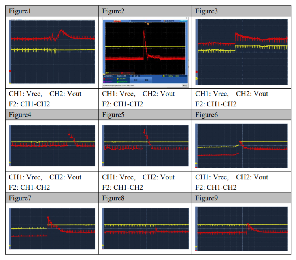Image resolution: width=296 pixels, height=260 pixels.
Task: Click "CH1: Vrec," under Figure2
Action: (119, 94)
